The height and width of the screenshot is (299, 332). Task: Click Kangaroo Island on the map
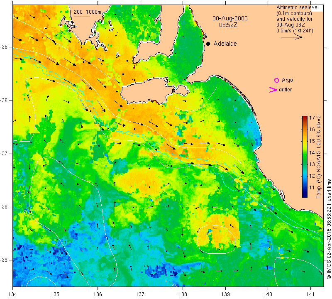pos(148,91)
